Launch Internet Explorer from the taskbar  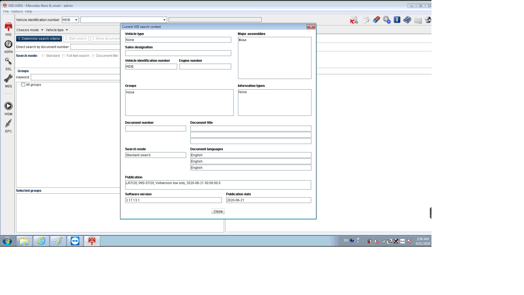coord(41,241)
